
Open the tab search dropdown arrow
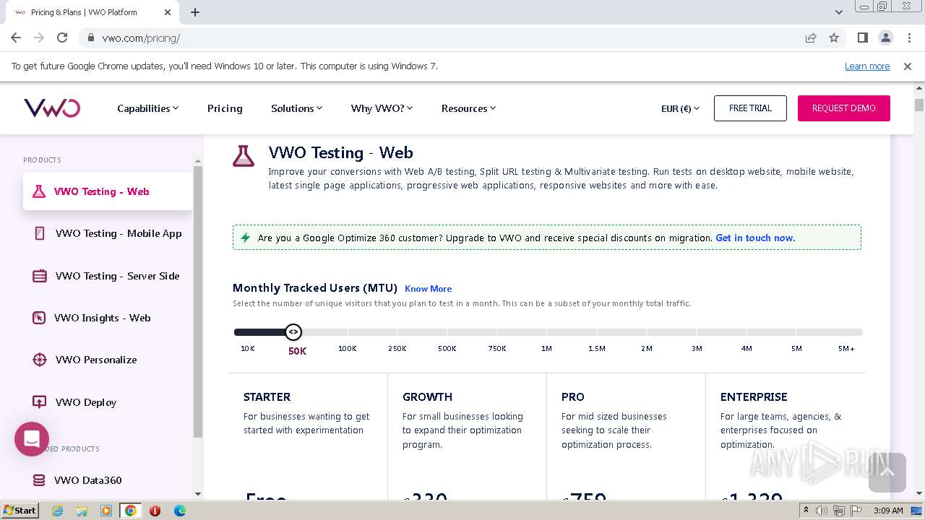(x=839, y=12)
